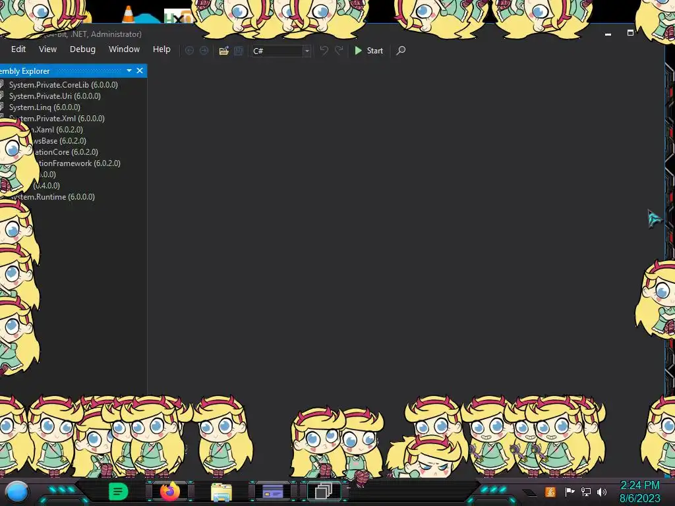Open the Action Center flag icon
The height and width of the screenshot is (506, 675).
tap(570, 492)
